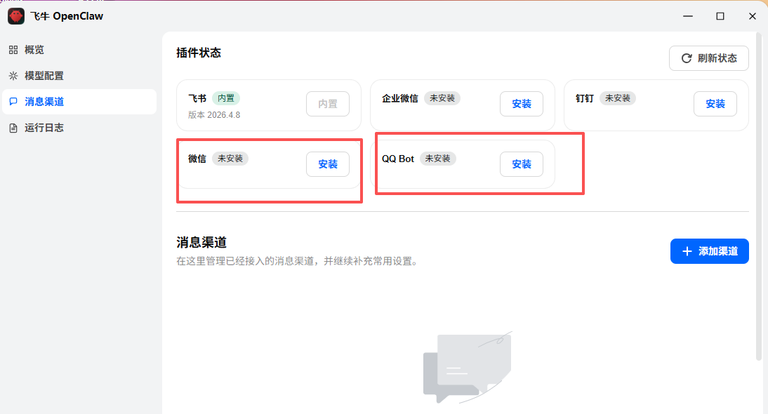The width and height of the screenshot is (768, 414).
Task: Click the 消息渠道 chat bubble icon
Action: (13, 102)
